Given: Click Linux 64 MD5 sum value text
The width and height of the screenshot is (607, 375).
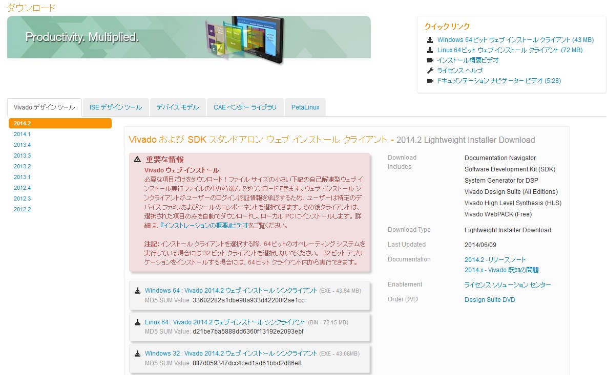Looking at the screenshot, I should point(248,332).
